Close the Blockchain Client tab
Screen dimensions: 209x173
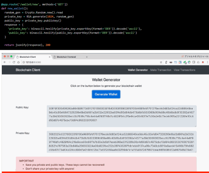(50, 57)
